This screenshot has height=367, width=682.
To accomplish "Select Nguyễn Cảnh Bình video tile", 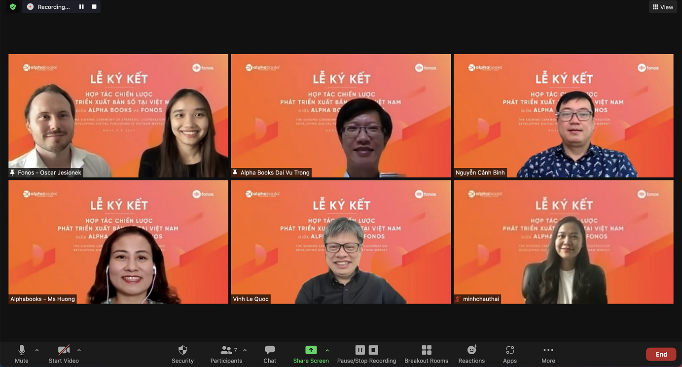I will pyautogui.click(x=564, y=116).
